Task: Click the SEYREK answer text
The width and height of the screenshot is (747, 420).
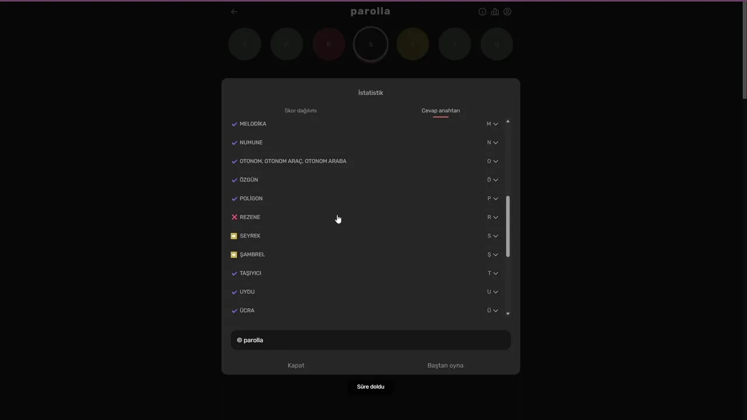Action: pyautogui.click(x=250, y=236)
